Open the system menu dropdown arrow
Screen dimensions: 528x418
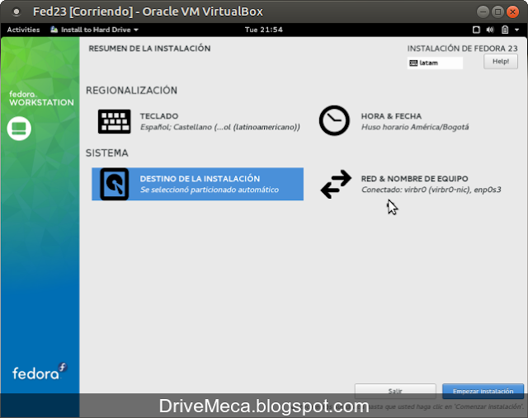tap(517, 30)
